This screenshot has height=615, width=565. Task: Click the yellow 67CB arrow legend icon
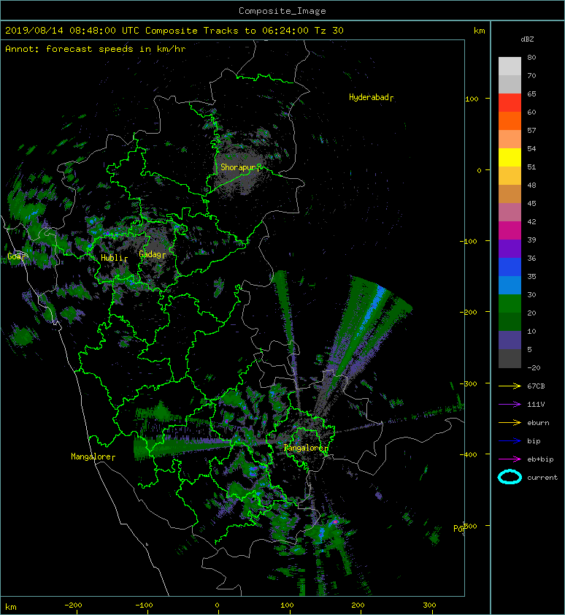point(510,386)
